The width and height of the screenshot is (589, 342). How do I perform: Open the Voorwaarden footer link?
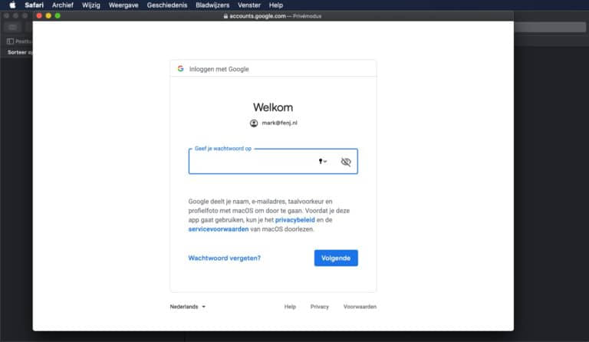coord(360,307)
